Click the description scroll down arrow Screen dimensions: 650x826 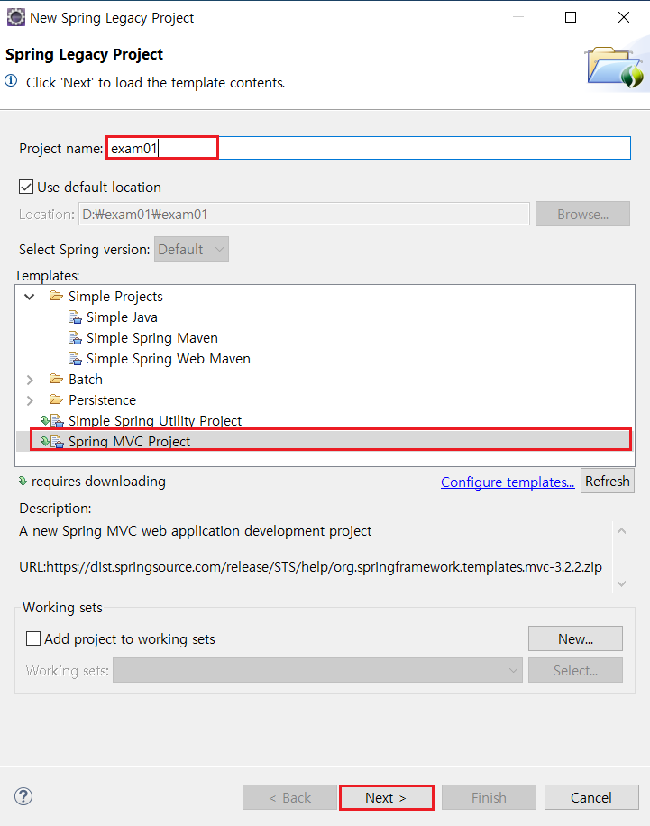[621, 583]
